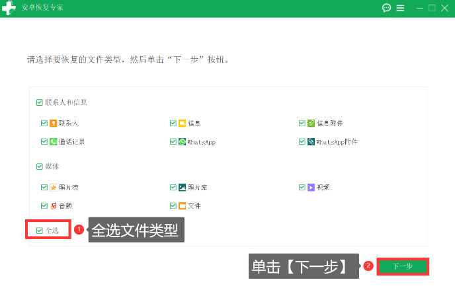Screen dimensions: 455x288
Task: Toggle the WhatsApp附件 checkbox
Action: [302, 141]
